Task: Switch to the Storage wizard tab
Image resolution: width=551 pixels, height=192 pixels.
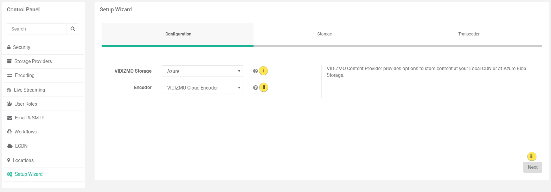Action: (325, 34)
